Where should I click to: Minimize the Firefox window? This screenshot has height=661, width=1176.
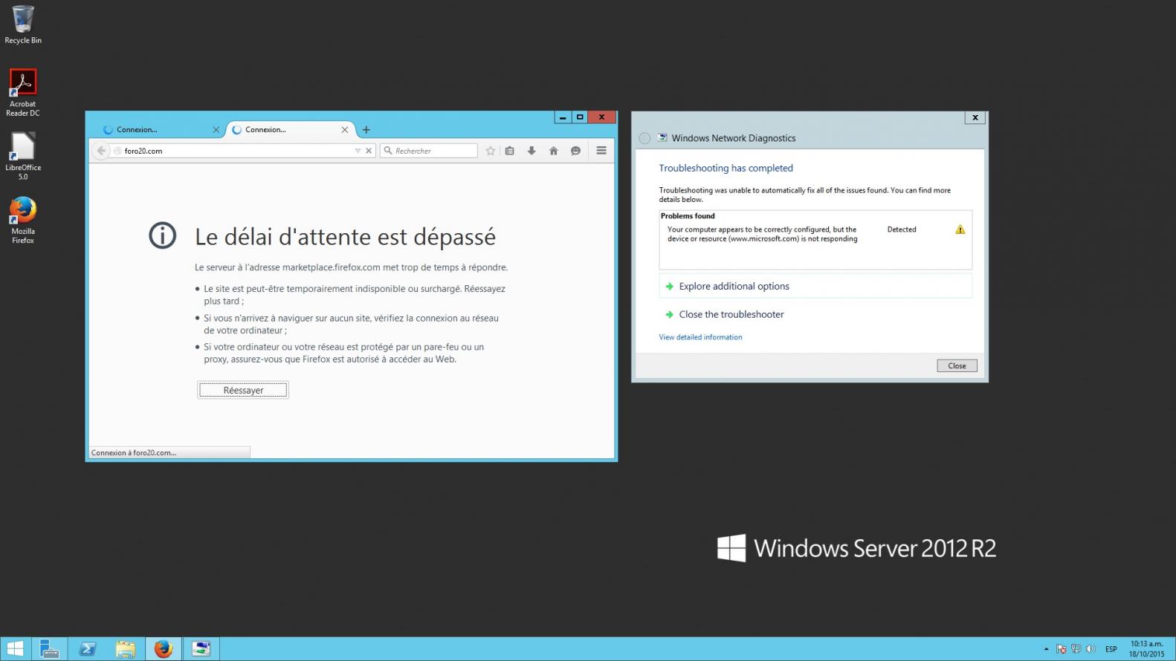563,117
